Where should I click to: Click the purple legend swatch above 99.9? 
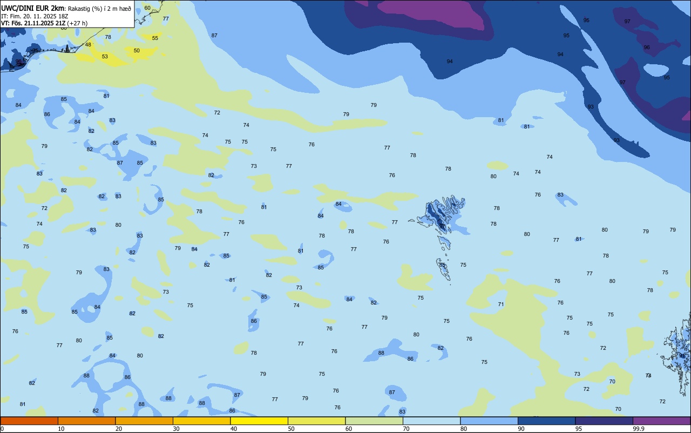click(x=661, y=421)
